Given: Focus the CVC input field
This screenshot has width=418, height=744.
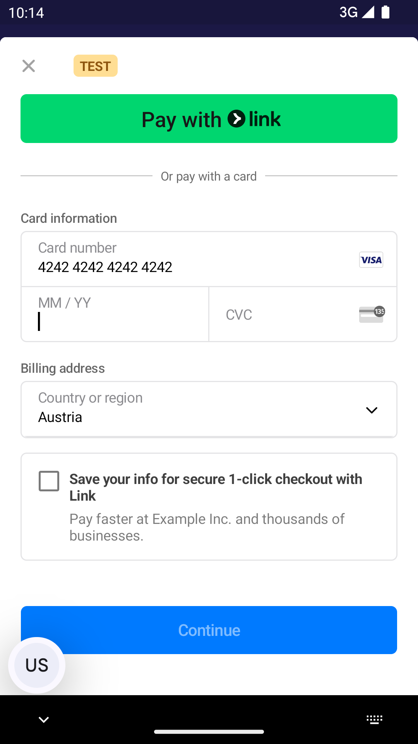Looking at the screenshot, I should [286, 314].
